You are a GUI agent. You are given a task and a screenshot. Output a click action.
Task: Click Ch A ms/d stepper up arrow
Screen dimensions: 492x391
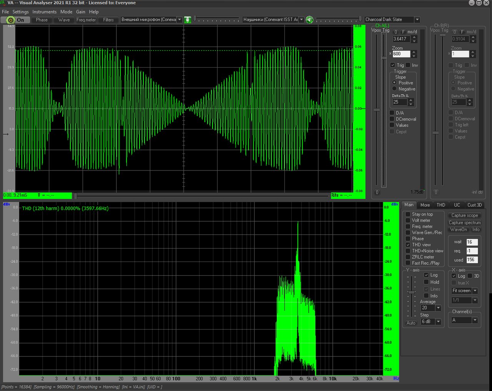(414, 37)
